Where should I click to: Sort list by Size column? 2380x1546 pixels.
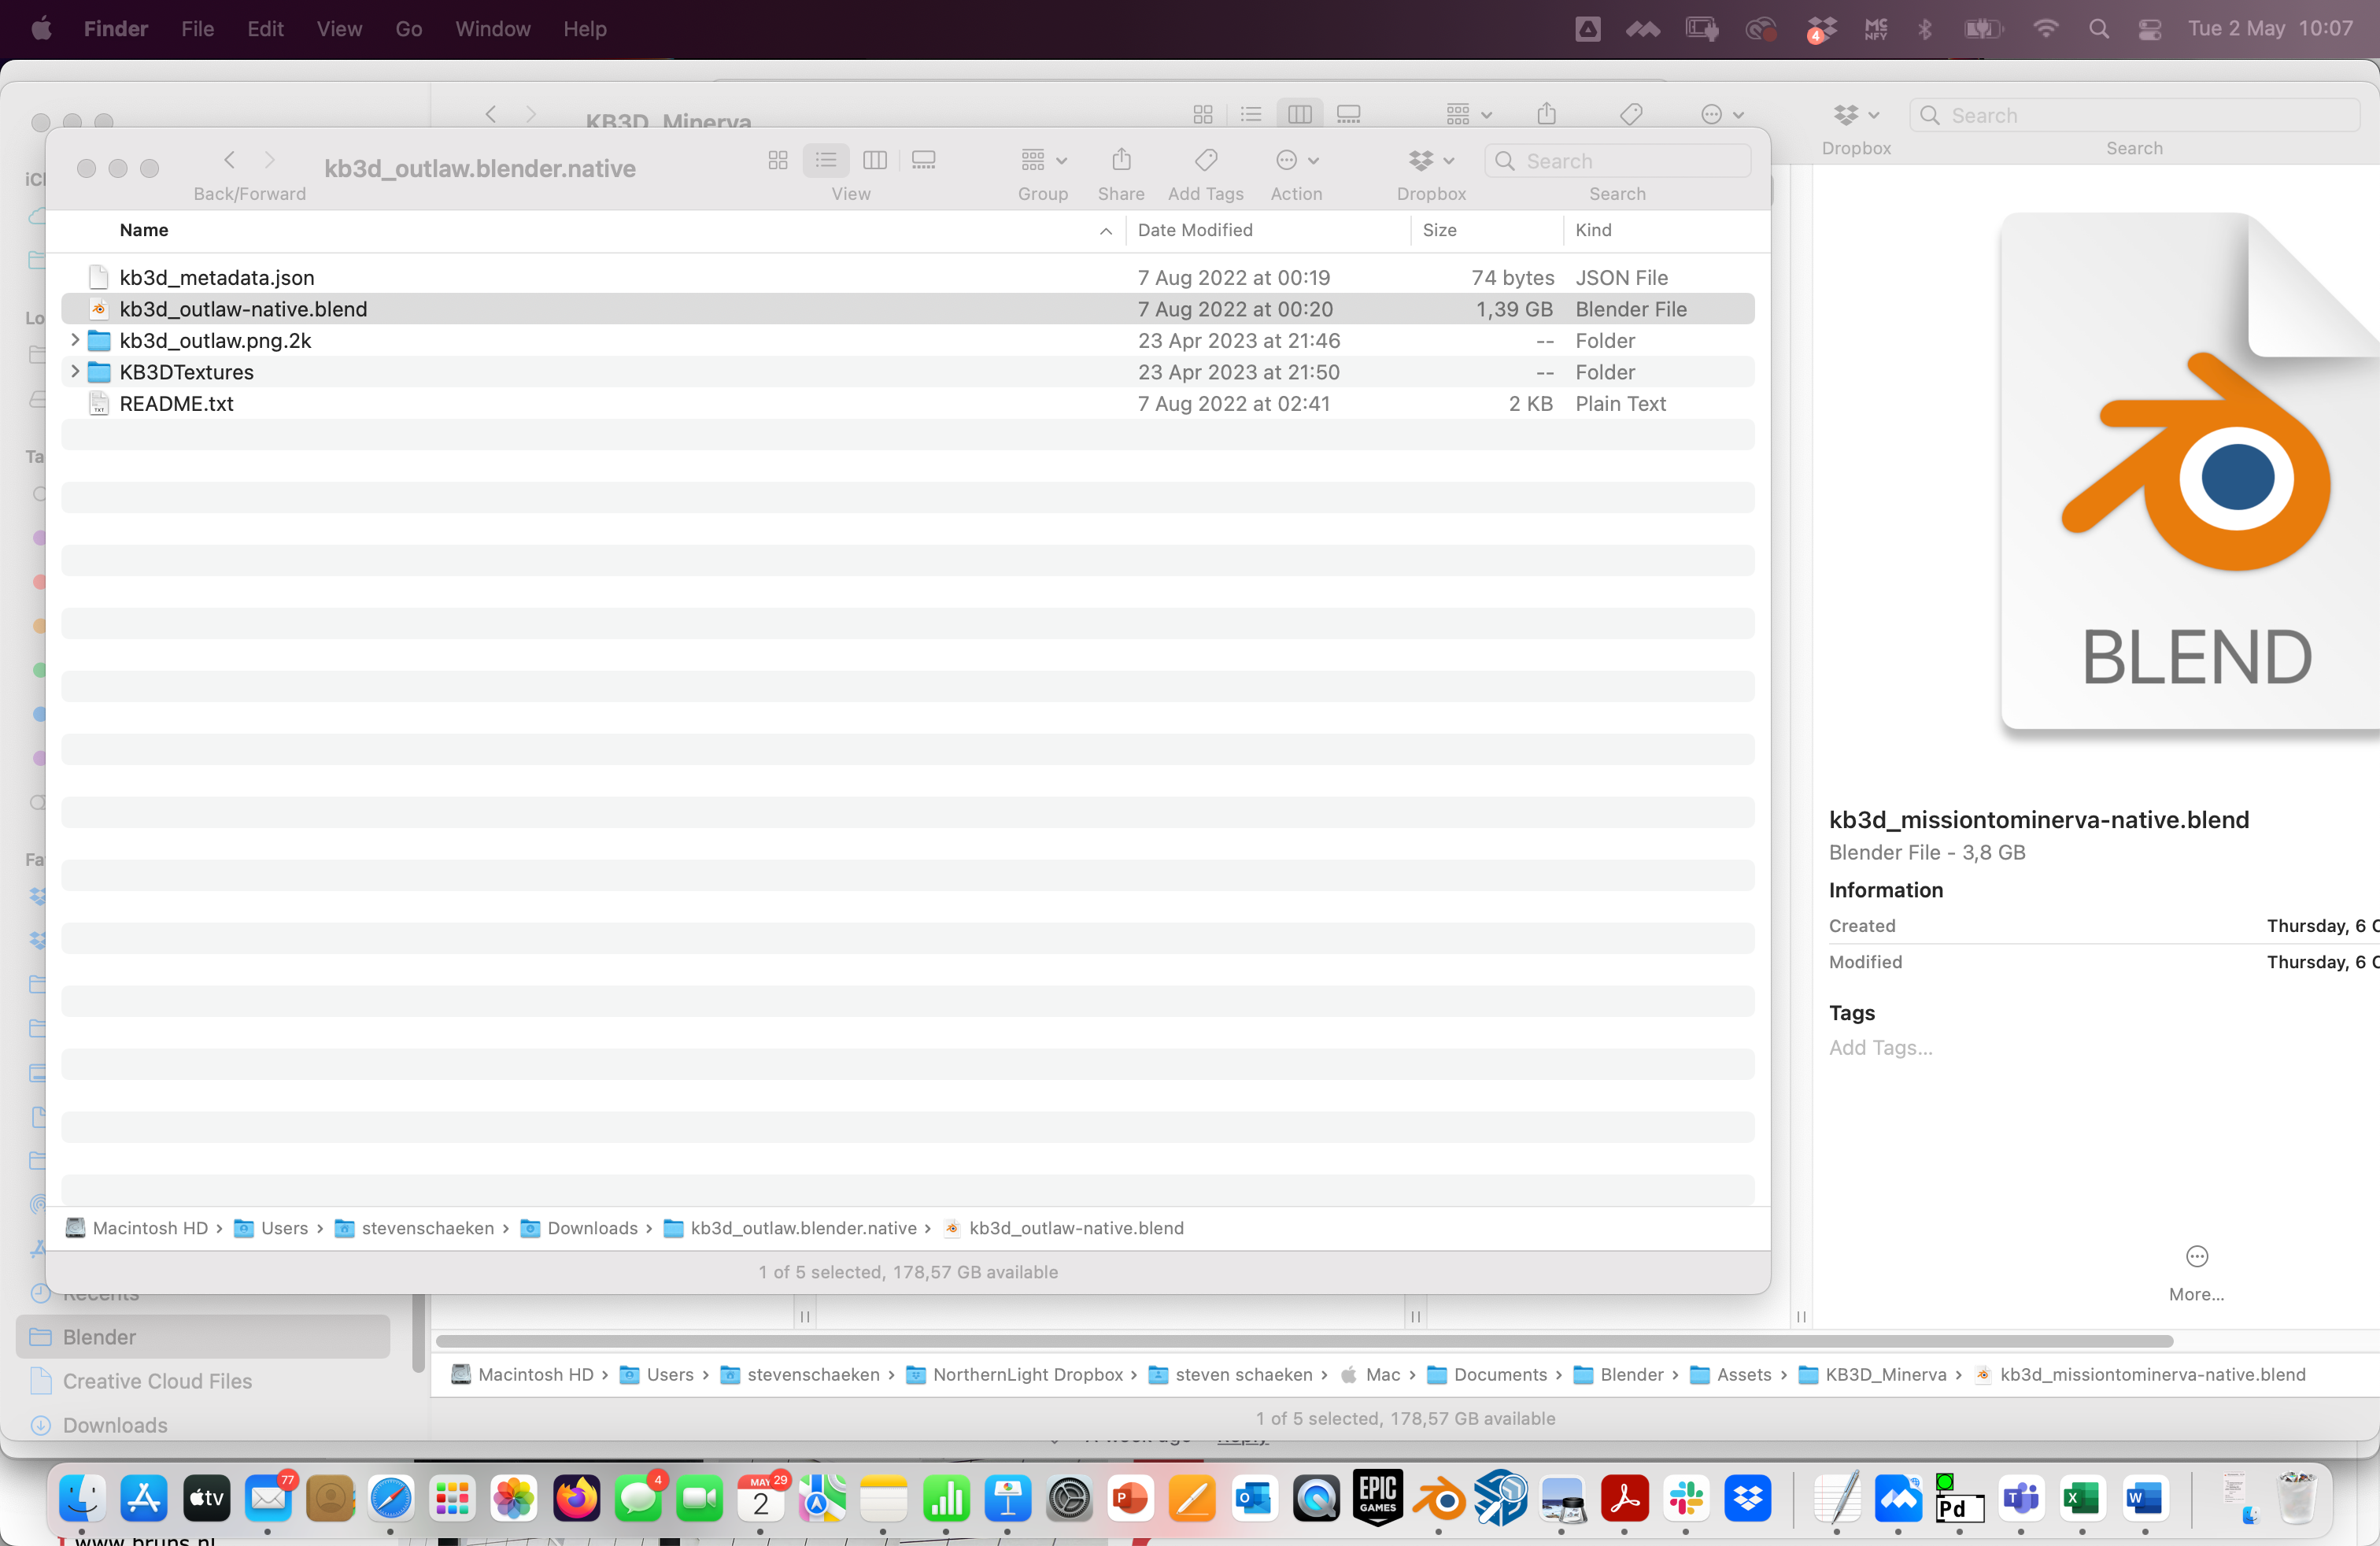tap(1439, 230)
